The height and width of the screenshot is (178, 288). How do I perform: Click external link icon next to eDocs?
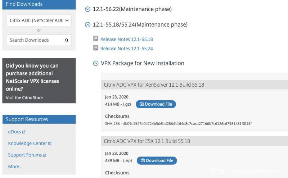24,132
